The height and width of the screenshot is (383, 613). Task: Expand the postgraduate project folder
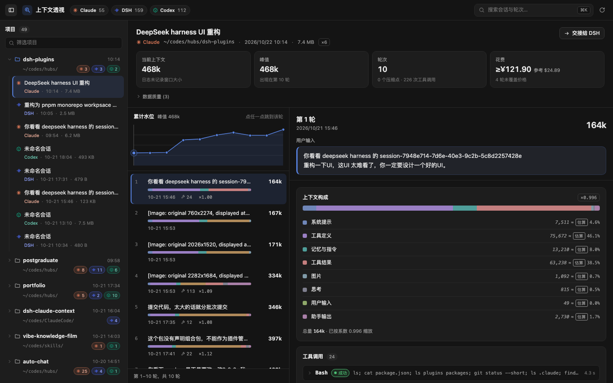point(9,260)
